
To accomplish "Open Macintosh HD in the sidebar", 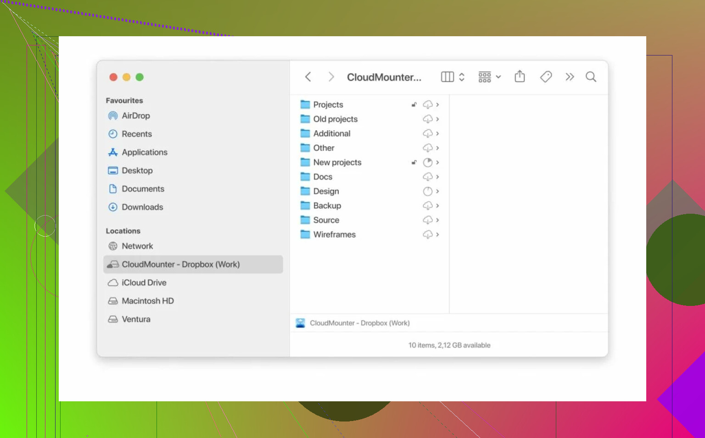I will point(147,301).
